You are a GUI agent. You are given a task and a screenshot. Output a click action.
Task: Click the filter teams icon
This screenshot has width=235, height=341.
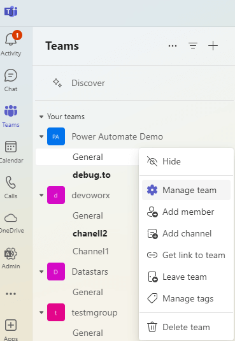coord(193,46)
